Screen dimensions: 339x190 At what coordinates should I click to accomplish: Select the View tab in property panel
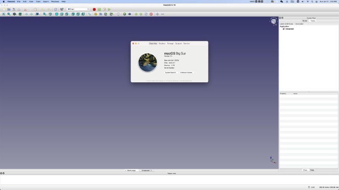click(305, 170)
